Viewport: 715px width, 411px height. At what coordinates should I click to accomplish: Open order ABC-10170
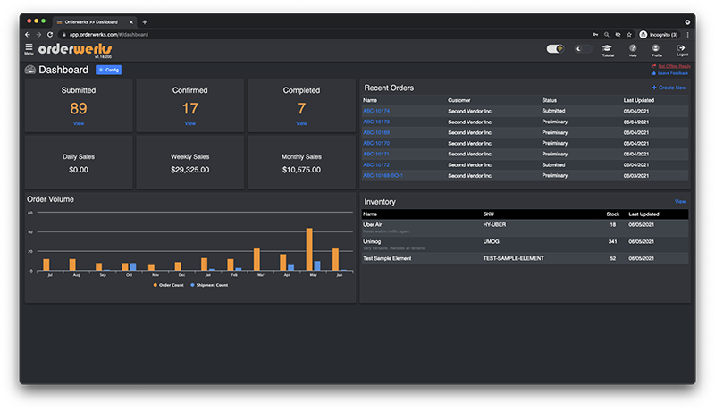pos(376,143)
